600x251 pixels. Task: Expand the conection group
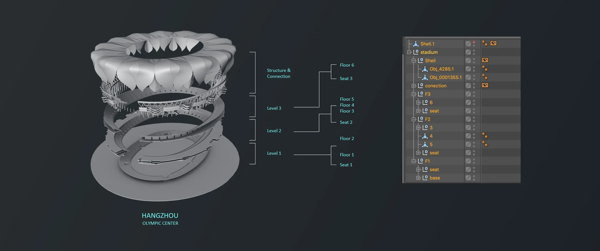(x=414, y=86)
